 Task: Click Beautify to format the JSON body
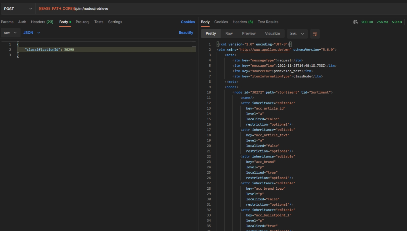(186, 33)
